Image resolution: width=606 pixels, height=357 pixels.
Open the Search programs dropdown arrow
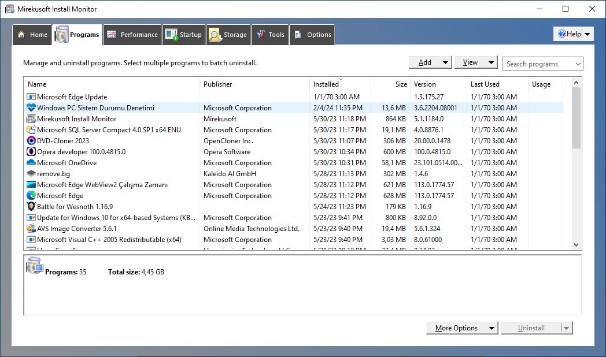point(578,64)
